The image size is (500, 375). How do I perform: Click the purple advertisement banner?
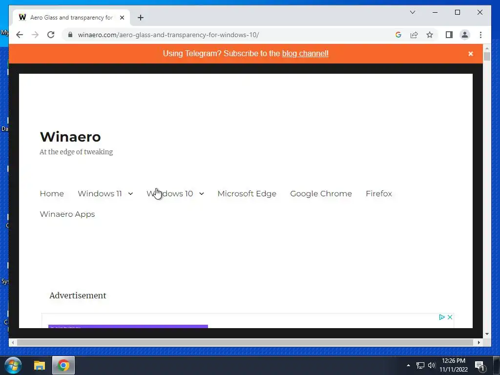128,326
